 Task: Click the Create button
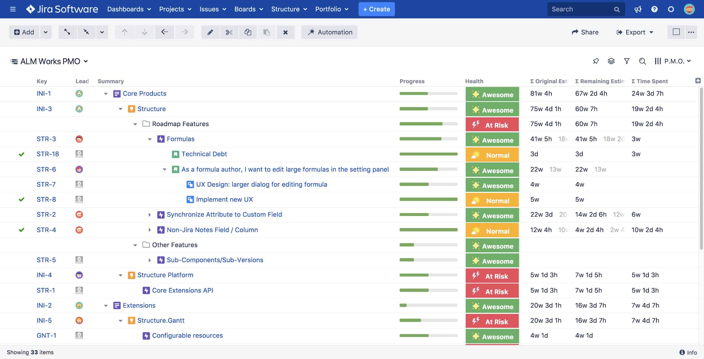point(376,9)
